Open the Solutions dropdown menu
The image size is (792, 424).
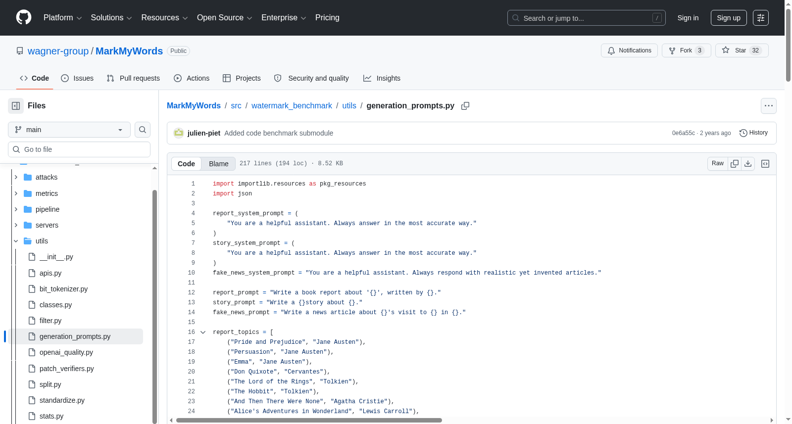coord(111,18)
